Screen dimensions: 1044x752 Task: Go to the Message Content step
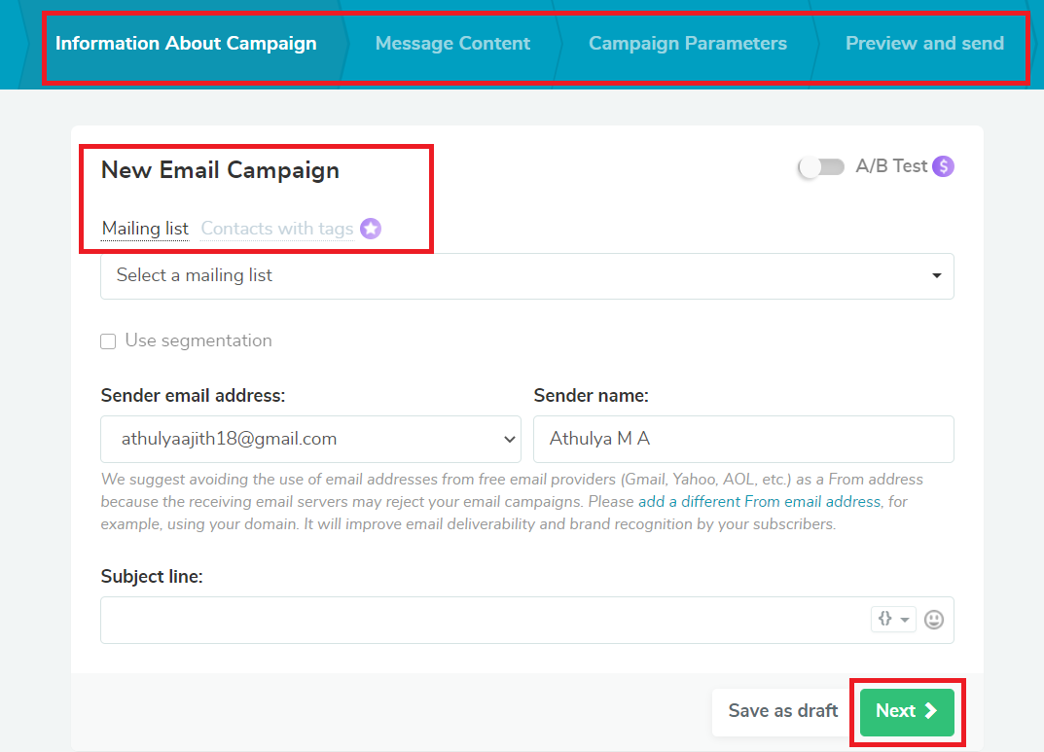[x=452, y=44]
